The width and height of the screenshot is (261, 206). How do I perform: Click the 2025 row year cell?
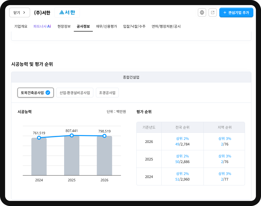pos(149,159)
